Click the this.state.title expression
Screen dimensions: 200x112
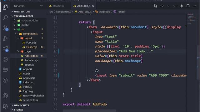125,56
